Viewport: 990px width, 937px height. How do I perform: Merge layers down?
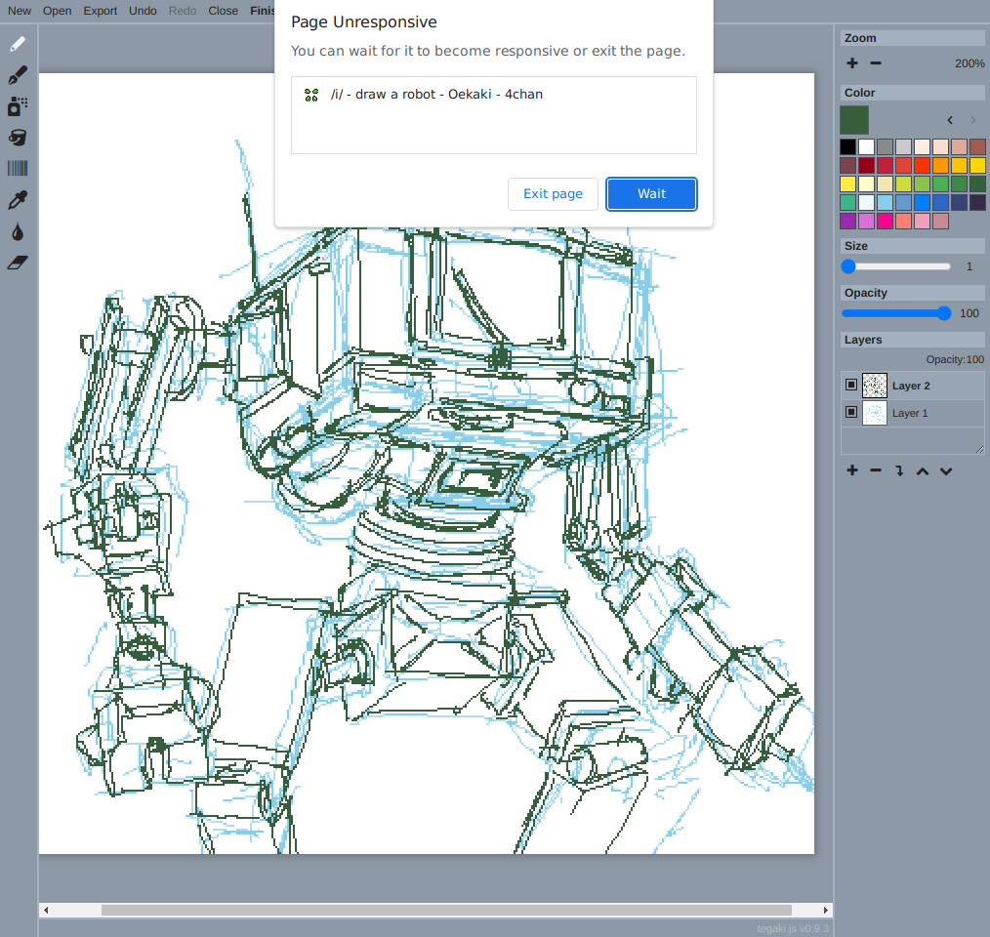pyautogui.click(x=899, y=470)
